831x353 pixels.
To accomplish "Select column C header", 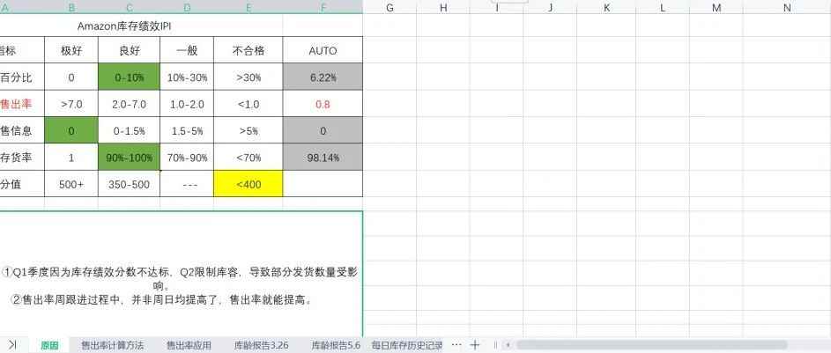I will [x=129, y=7].
